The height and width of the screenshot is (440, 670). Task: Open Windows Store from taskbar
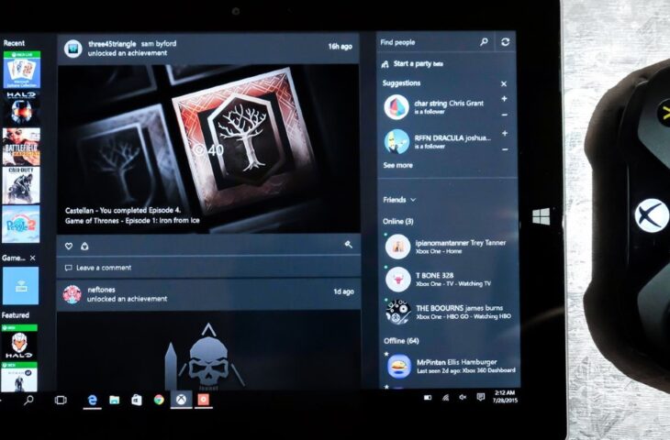137,400
